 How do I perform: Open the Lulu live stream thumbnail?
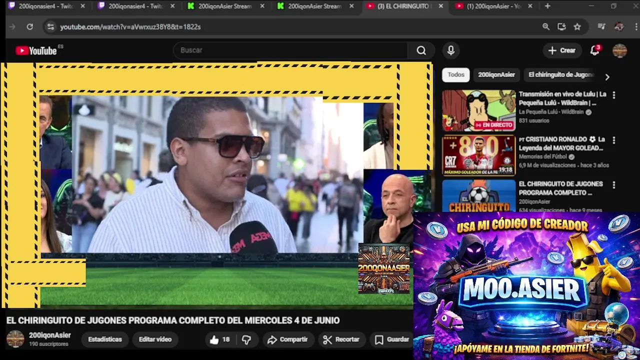[478, 110]
